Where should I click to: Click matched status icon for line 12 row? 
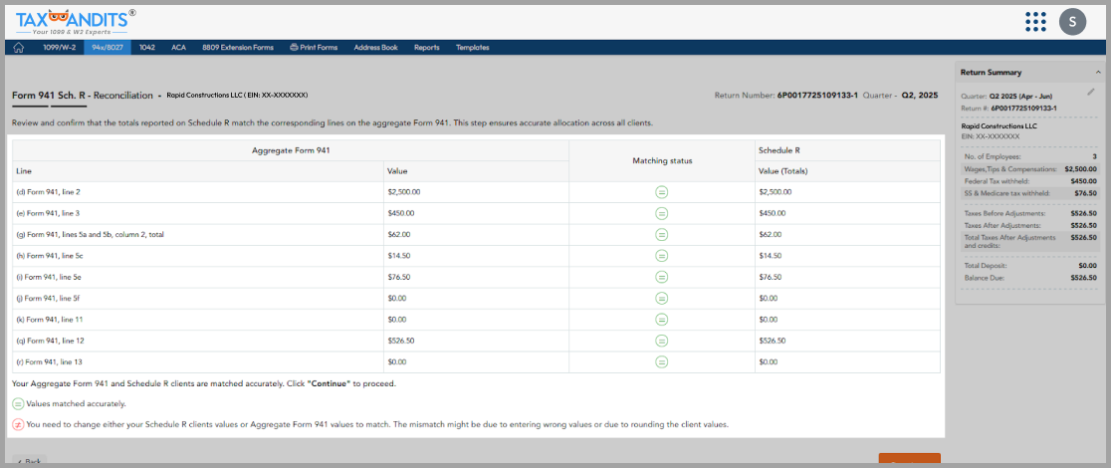662,341
